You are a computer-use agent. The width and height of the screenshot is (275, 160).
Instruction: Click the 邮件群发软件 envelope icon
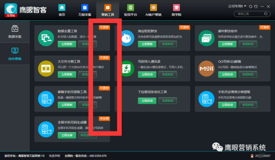pos(207,38)
